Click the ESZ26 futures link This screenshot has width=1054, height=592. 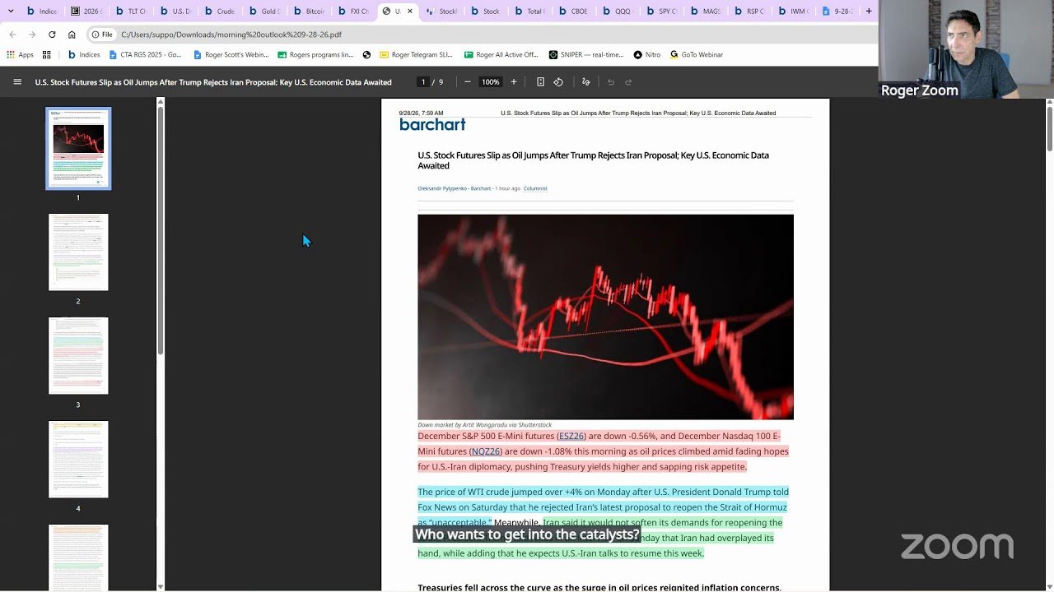(x=571, y=436)
